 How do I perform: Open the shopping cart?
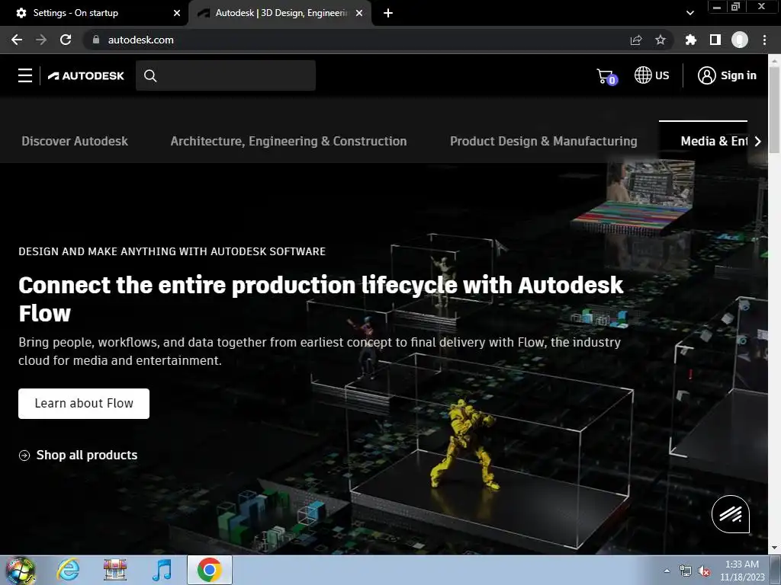tap(606, 76)
